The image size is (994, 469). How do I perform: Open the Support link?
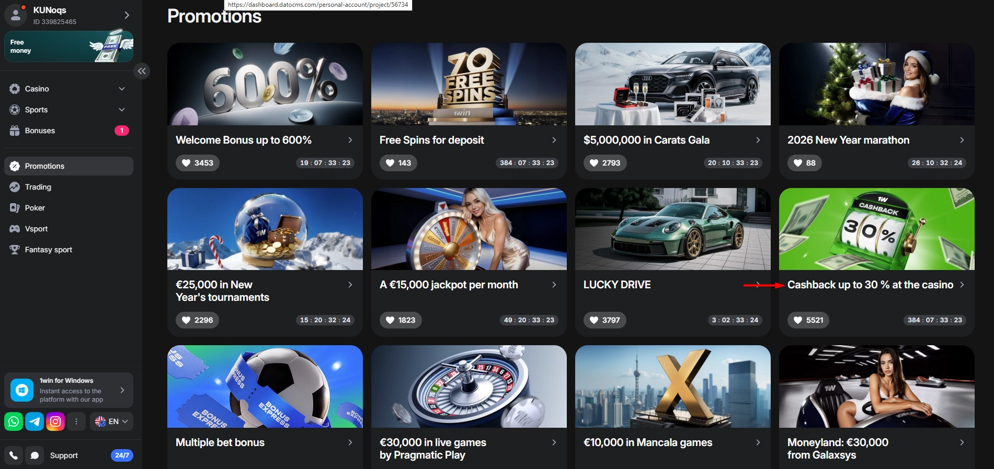click(x=64, y=455)
